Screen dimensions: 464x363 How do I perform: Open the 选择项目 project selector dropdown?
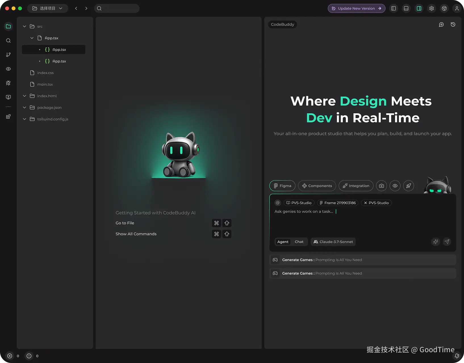coord(47,9)
